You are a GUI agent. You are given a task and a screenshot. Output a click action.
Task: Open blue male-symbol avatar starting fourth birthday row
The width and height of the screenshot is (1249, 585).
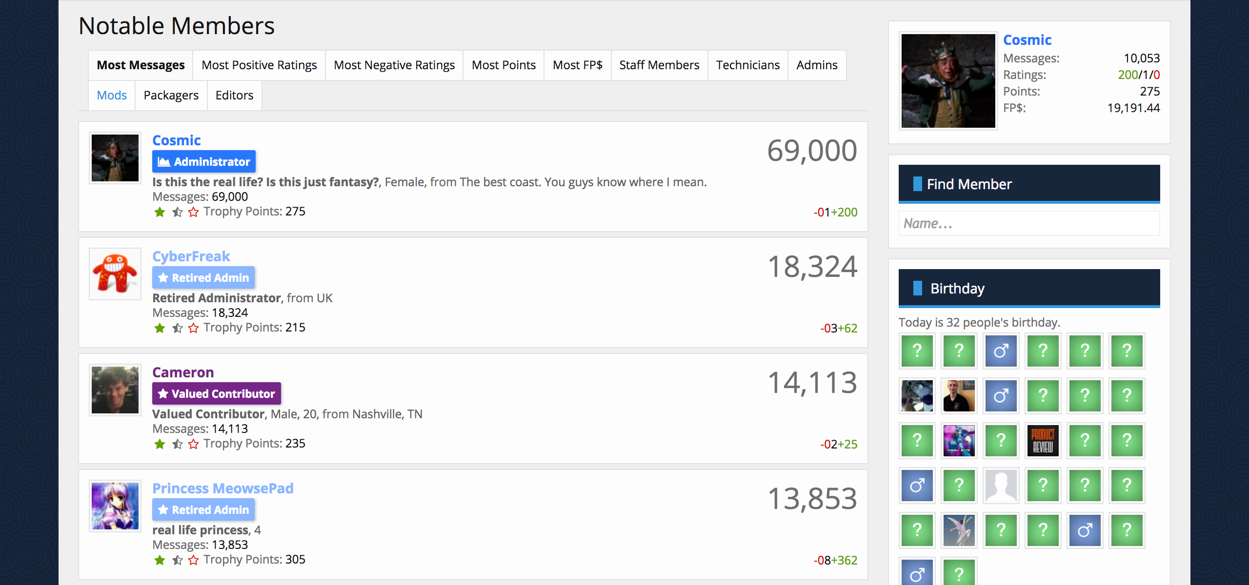(917, 486)
